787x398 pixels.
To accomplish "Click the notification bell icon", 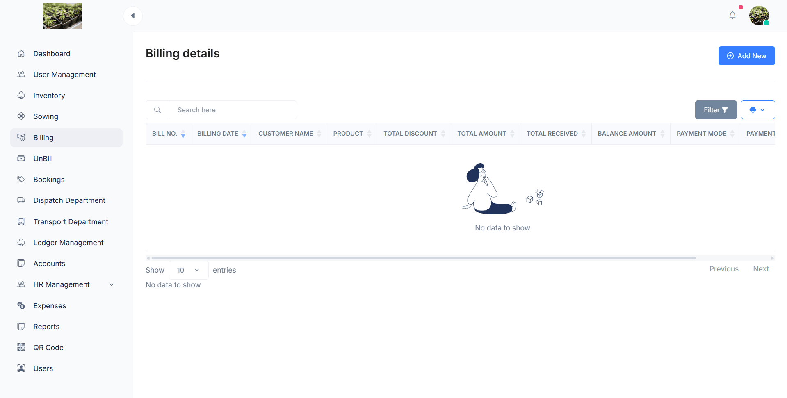I will click(732, 16).
